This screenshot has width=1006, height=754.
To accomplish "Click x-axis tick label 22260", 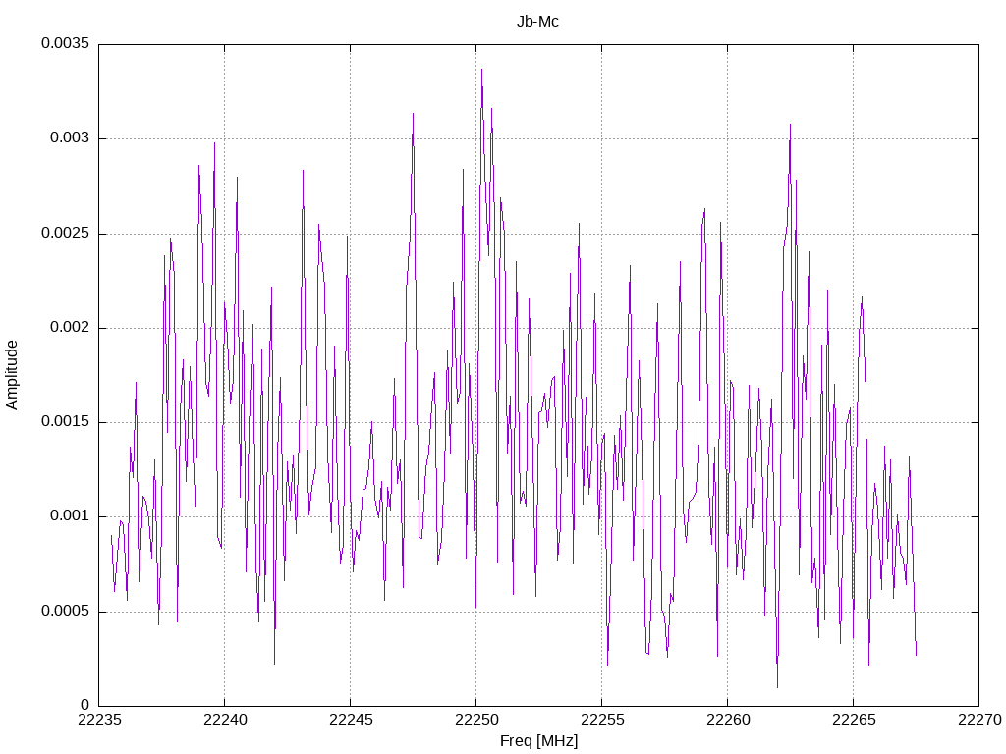I will (728, 720).
